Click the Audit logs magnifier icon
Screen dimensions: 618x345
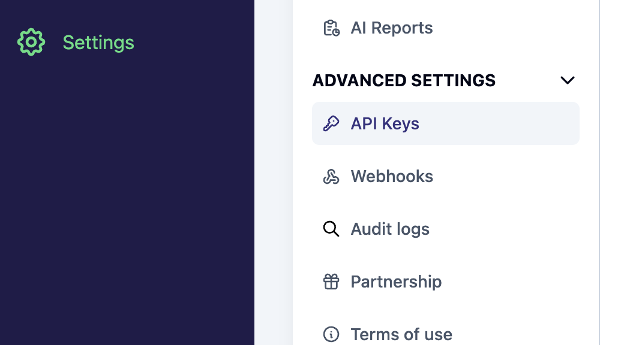pos(331,229)
